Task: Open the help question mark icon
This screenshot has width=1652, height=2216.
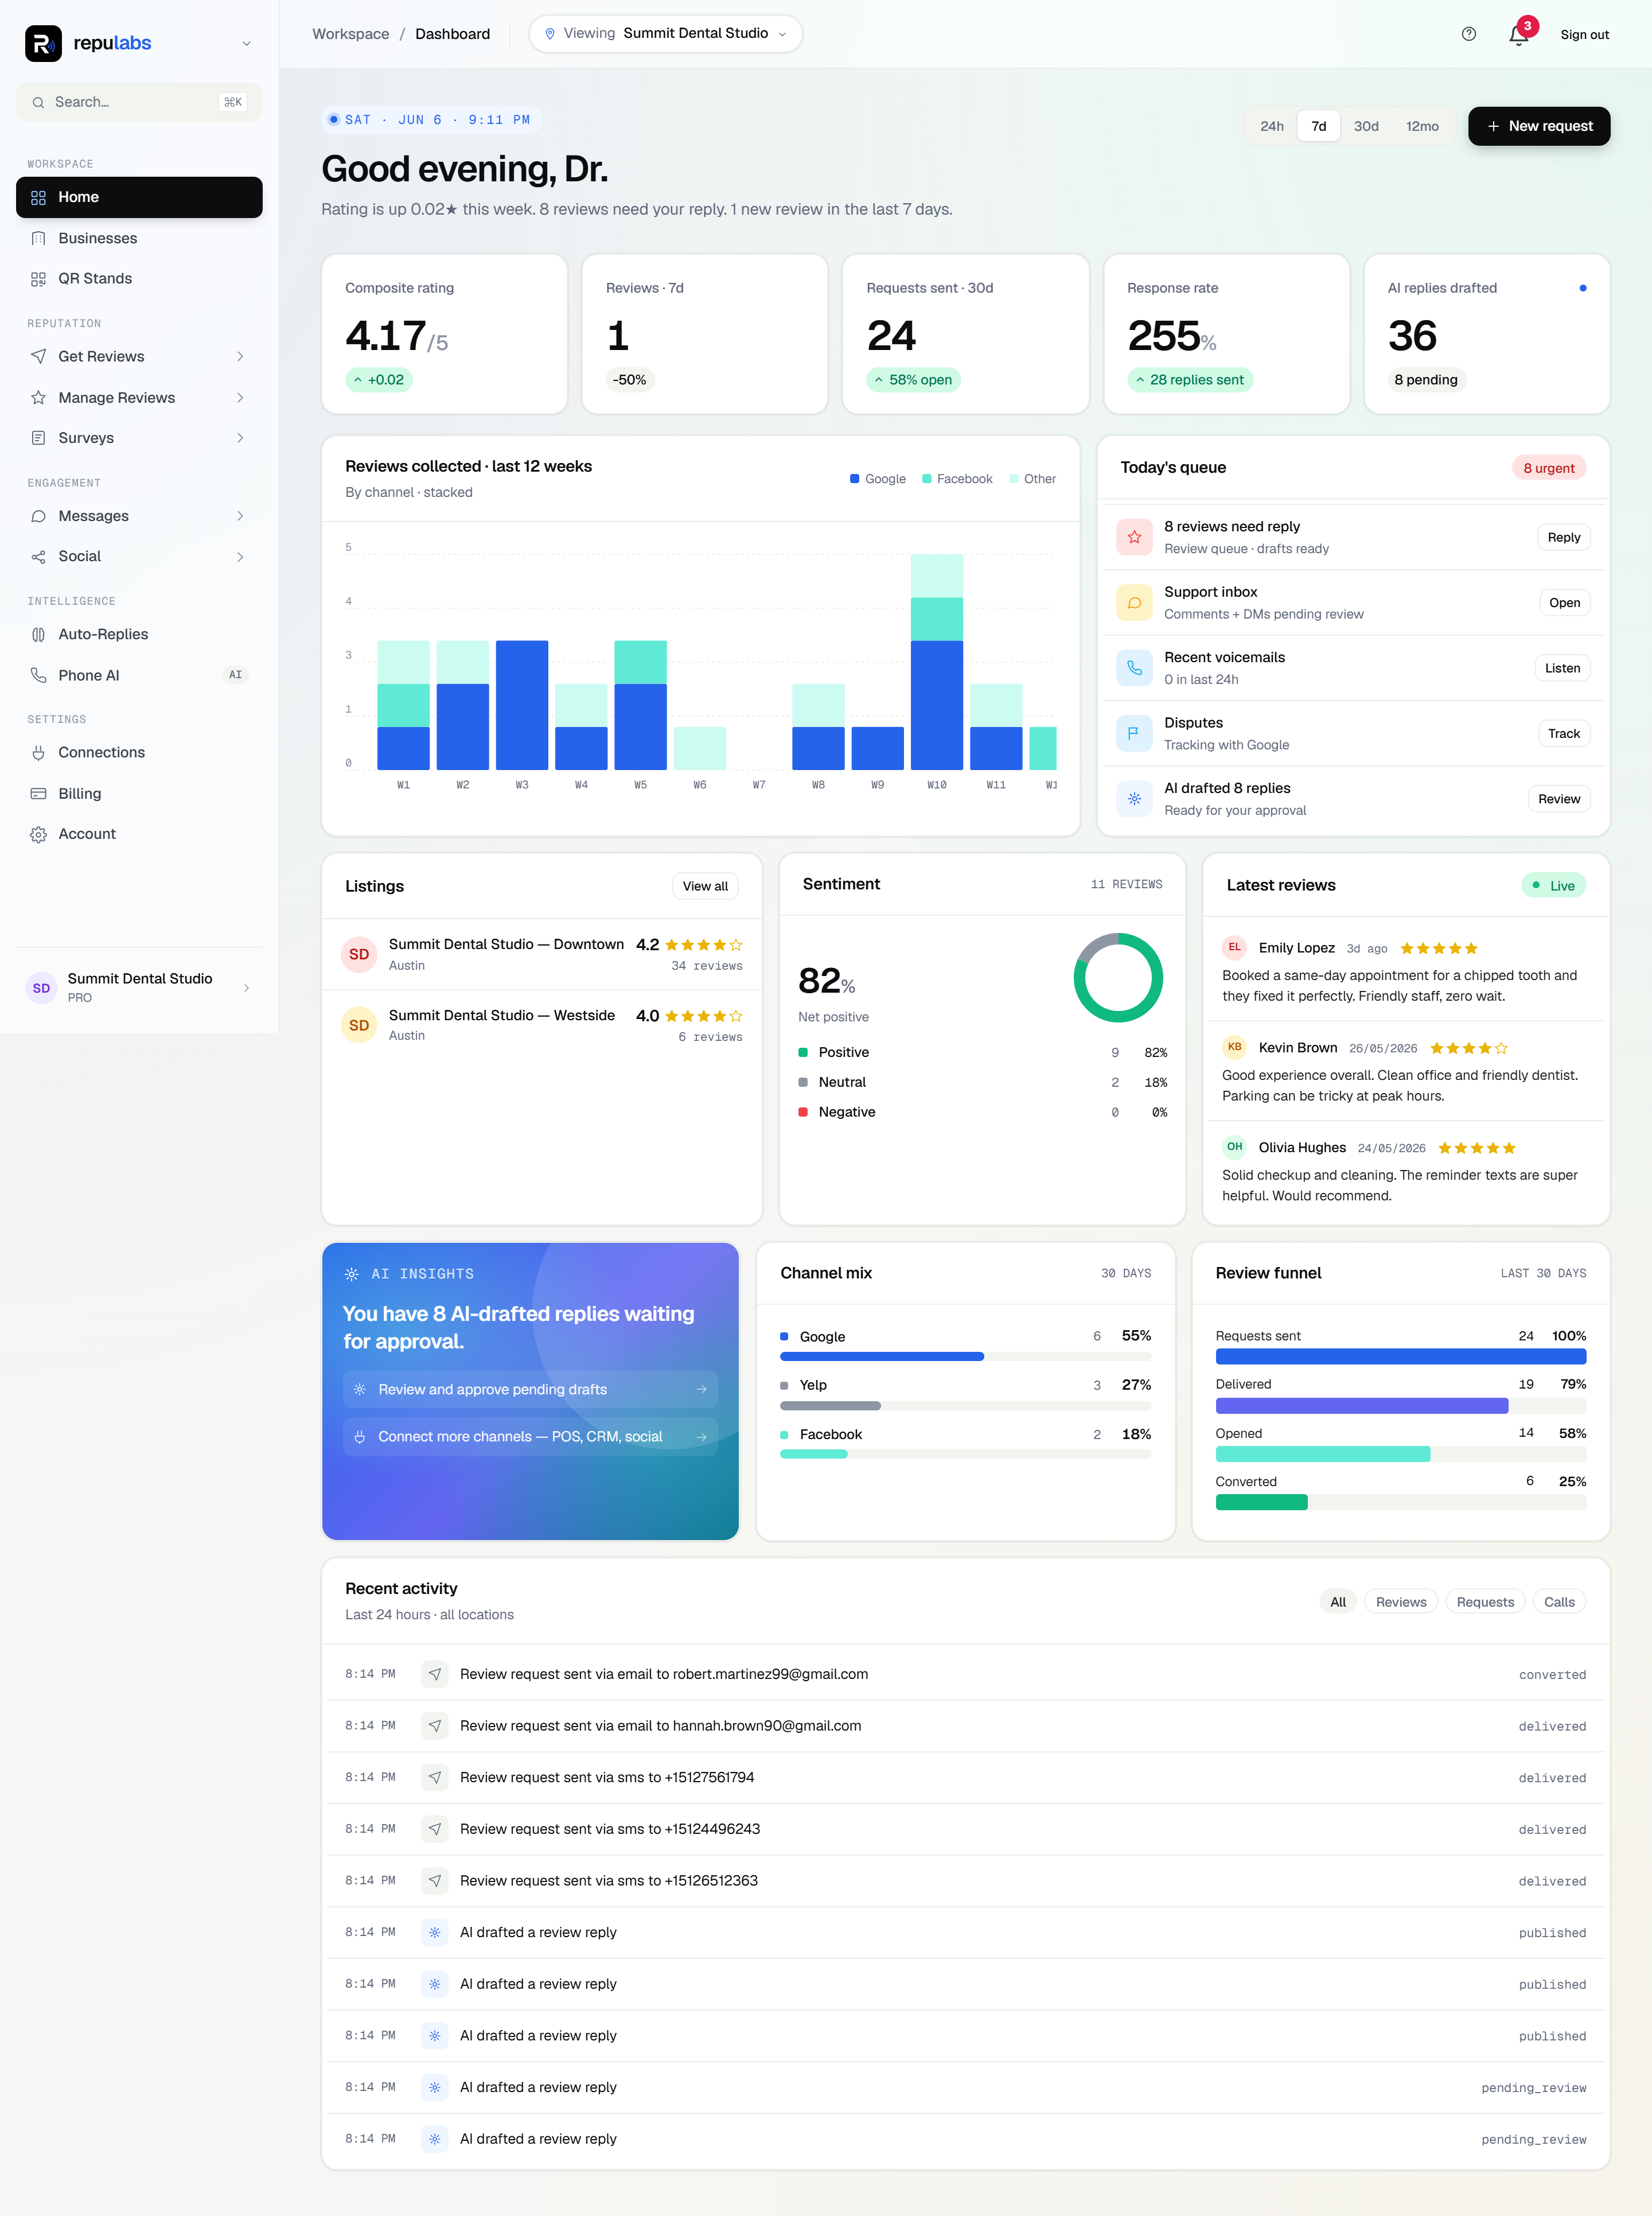Action: pyautogui.click(x=1468, y=34)
